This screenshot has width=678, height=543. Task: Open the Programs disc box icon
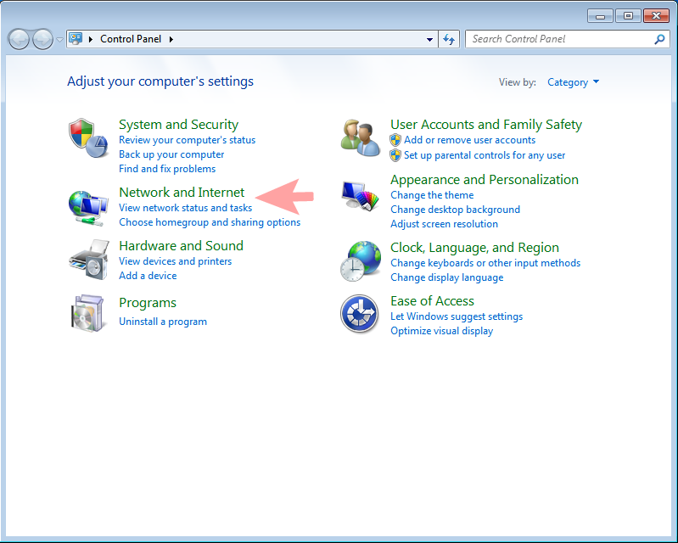click(88, 313)
